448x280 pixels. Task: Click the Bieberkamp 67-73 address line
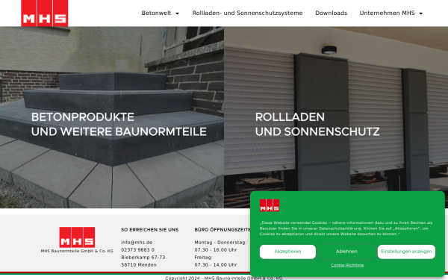click(143, 257)
